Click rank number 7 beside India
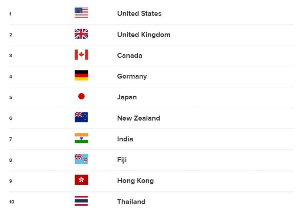Viewport: 297px width, 214px height. coord(11,139)
